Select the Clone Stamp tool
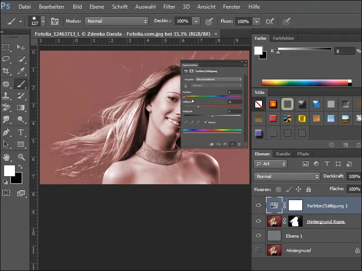The width and height of the screenshot is (362, 271). 6,96
